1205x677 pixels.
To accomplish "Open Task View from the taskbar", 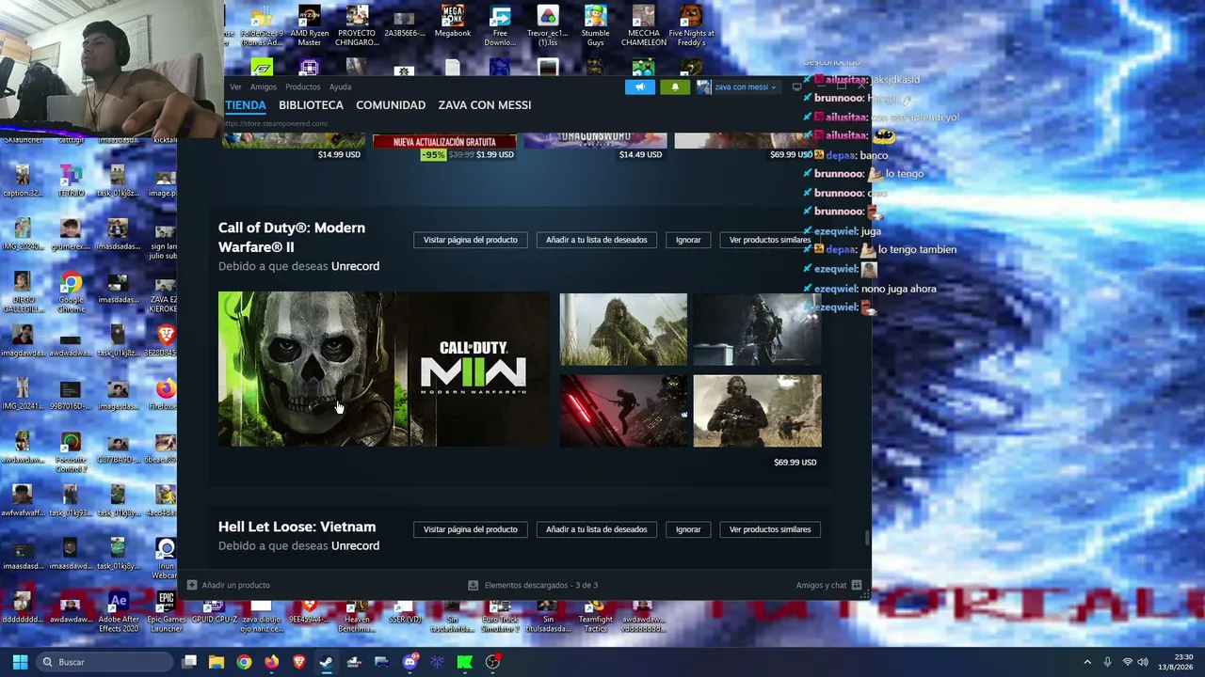I will 189,662.
